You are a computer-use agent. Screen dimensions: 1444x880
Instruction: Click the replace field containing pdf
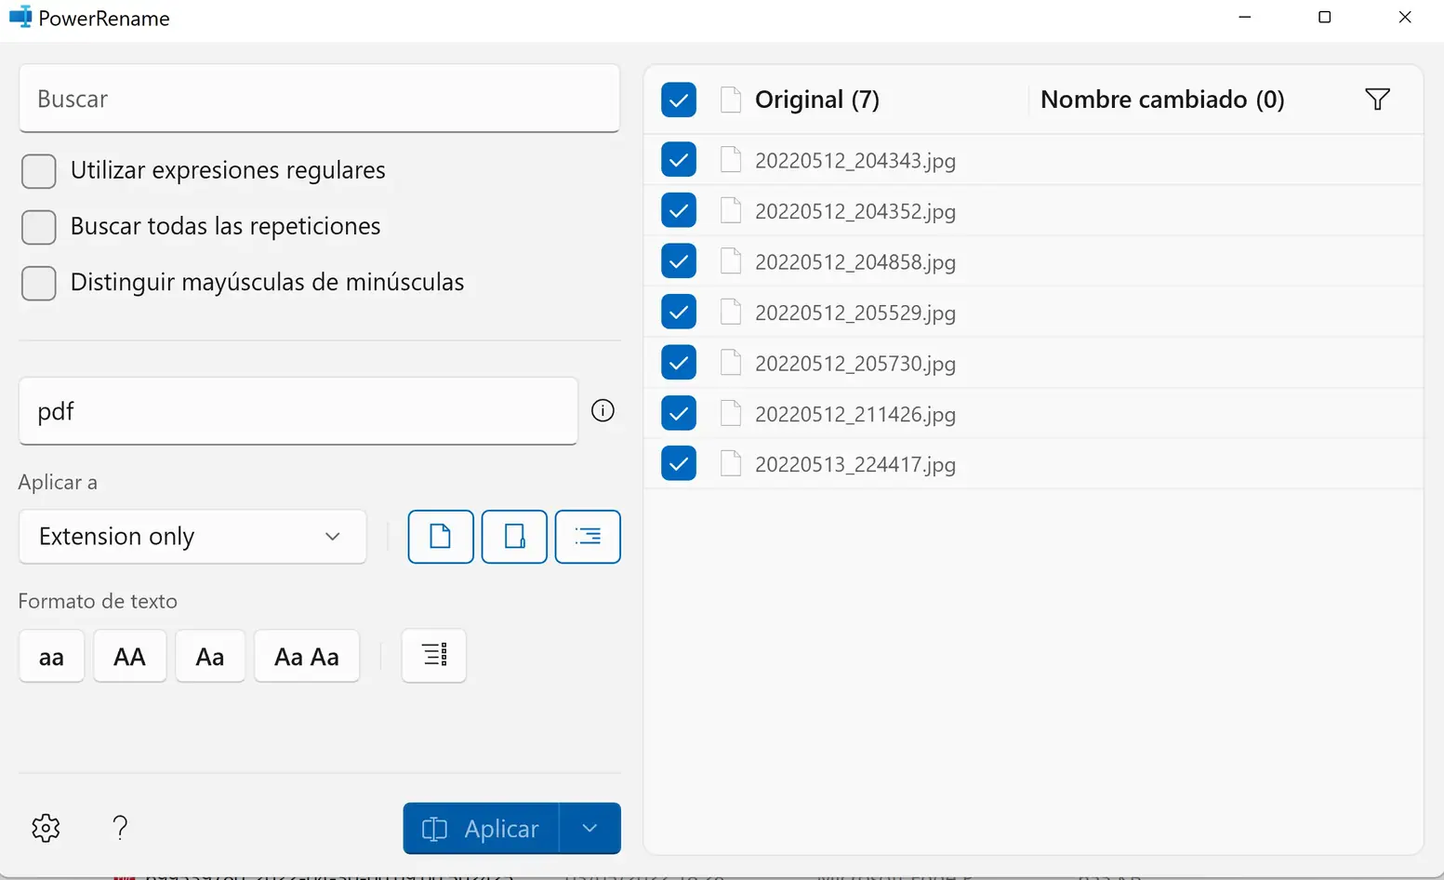coord(298,411)
